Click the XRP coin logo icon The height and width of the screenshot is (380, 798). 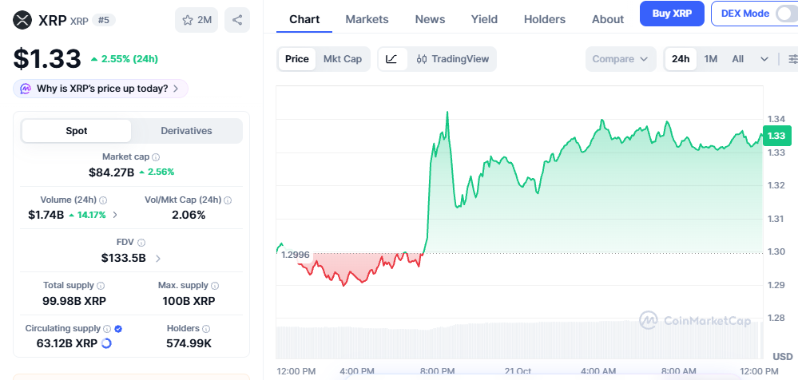tap(22, 20)
